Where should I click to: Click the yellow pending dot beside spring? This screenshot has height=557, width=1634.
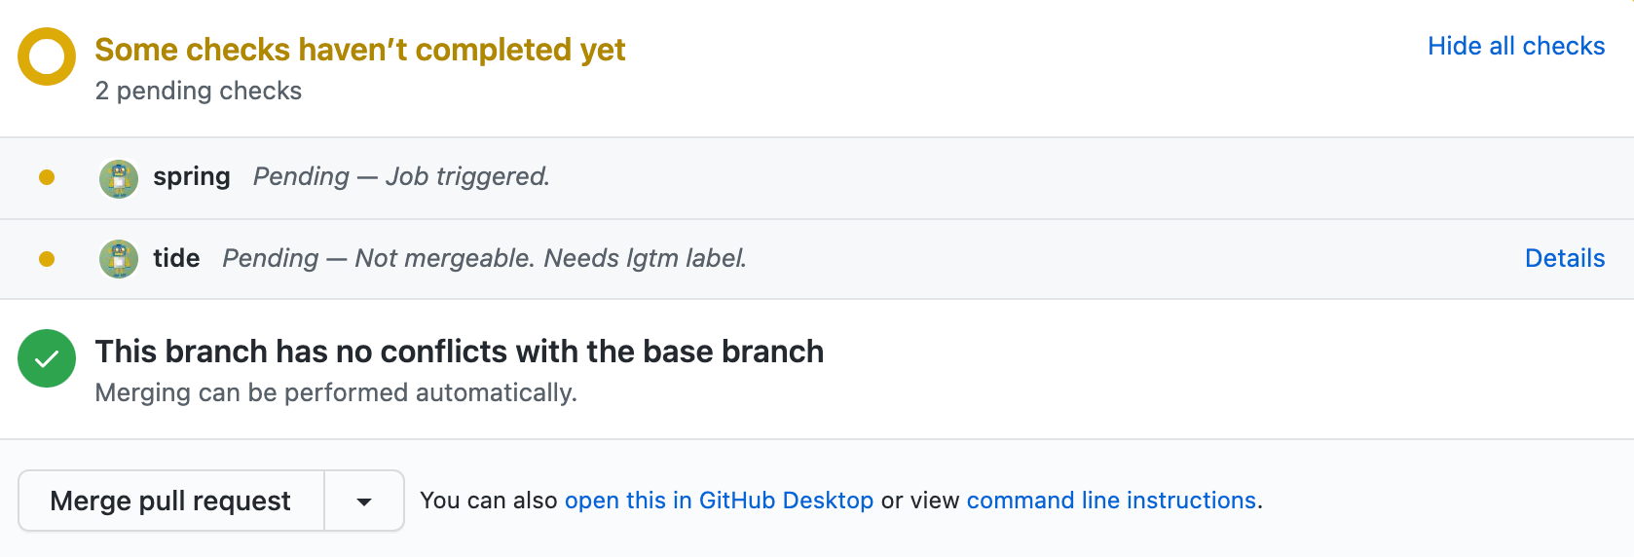pos(47,177)
